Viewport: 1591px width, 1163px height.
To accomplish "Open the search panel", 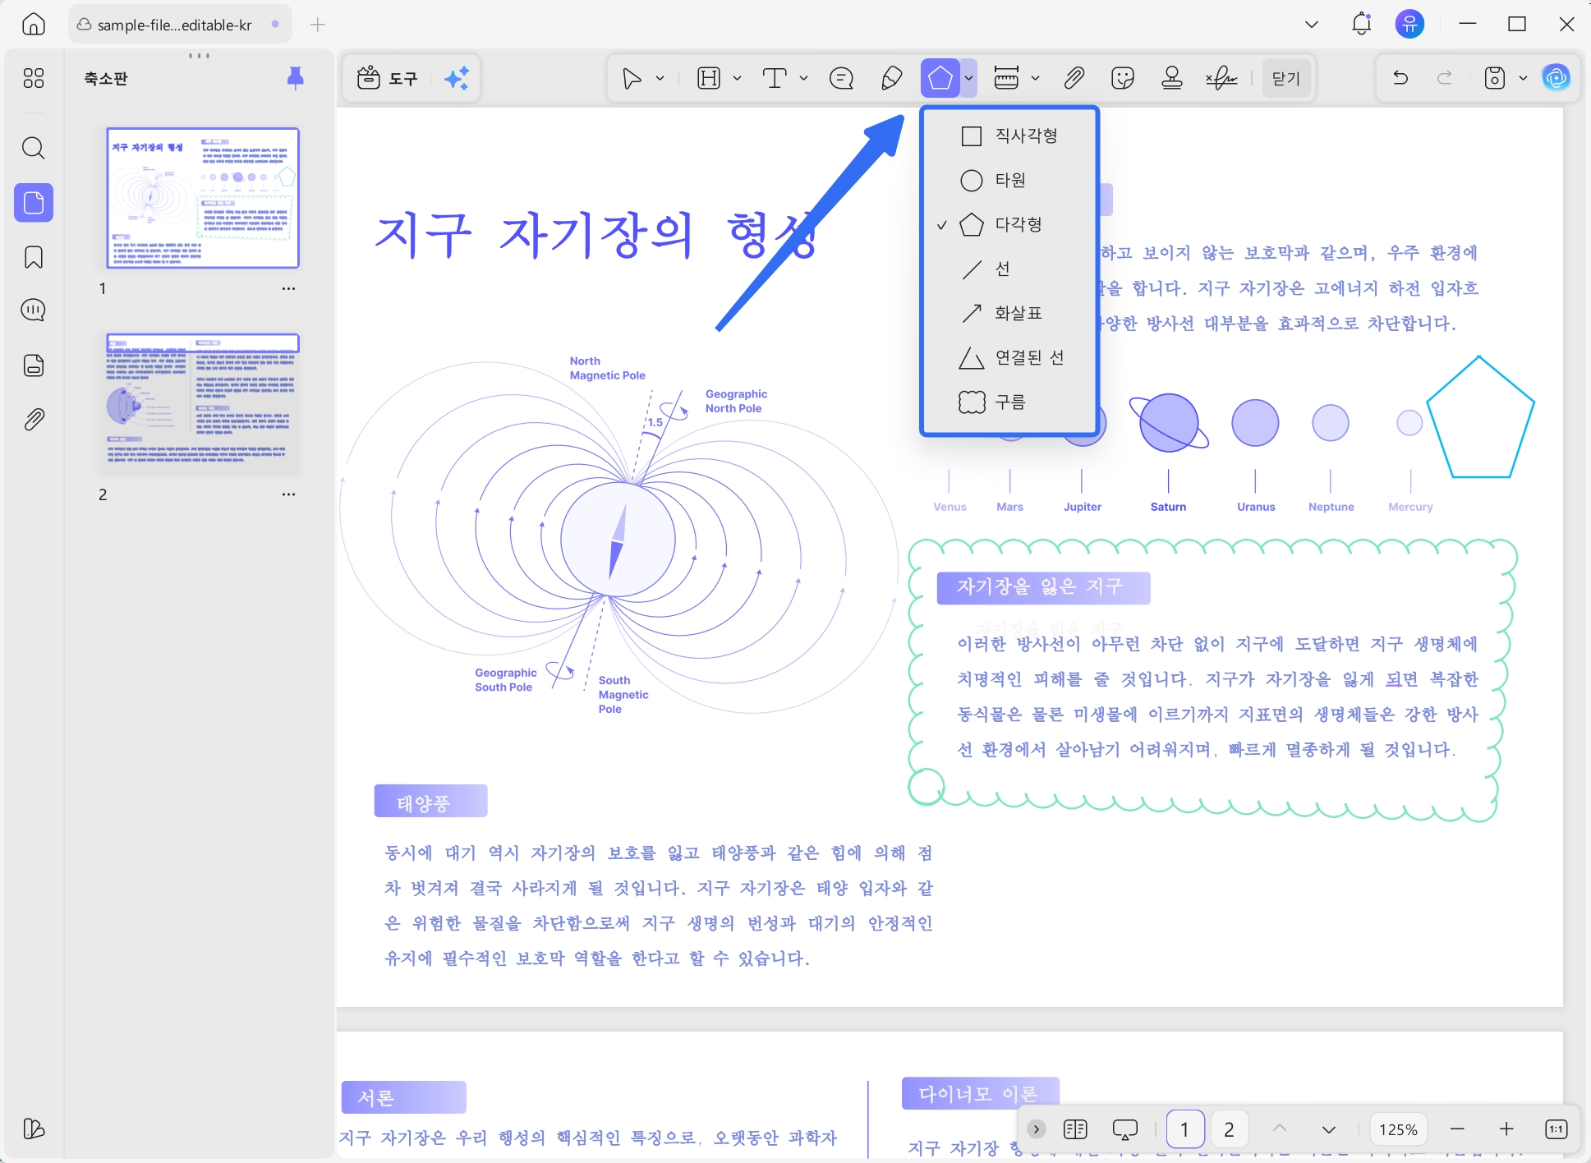I will (34, 148).
